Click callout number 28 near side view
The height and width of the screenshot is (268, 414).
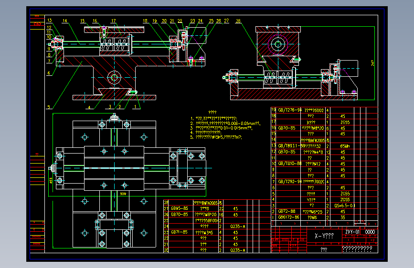point(238,21)
